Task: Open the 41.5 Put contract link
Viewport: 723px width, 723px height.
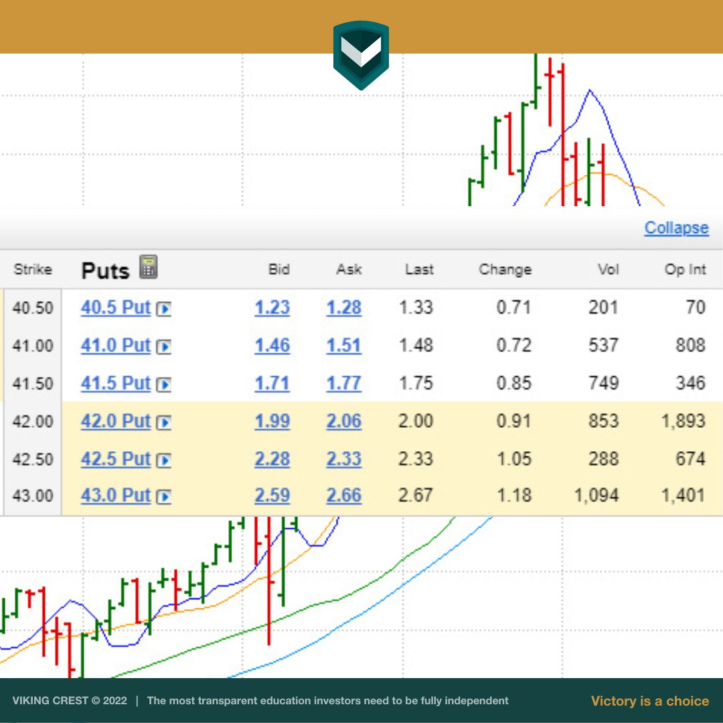Action: click(x=116, y=383)
